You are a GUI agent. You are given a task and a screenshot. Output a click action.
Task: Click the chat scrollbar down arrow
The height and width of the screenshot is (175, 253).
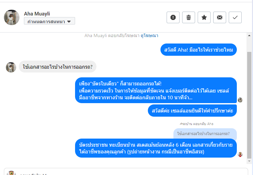click(249, 161)
